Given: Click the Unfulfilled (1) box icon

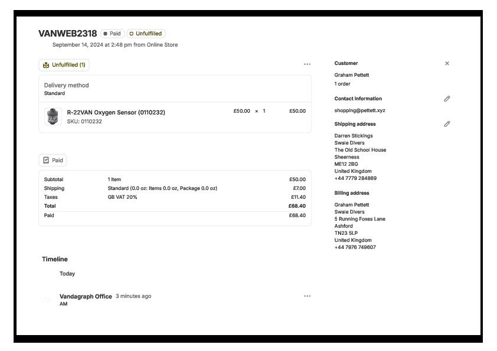Looking at the screenshot, I should 46,65.
